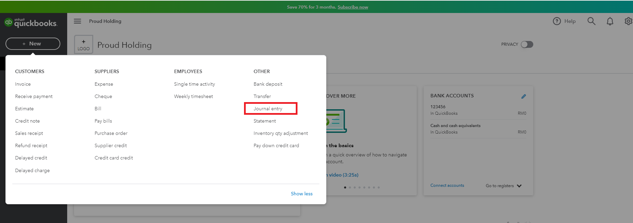633x223 pixels.
Task: Create a Purchase order
Action: tap(111, 133)
